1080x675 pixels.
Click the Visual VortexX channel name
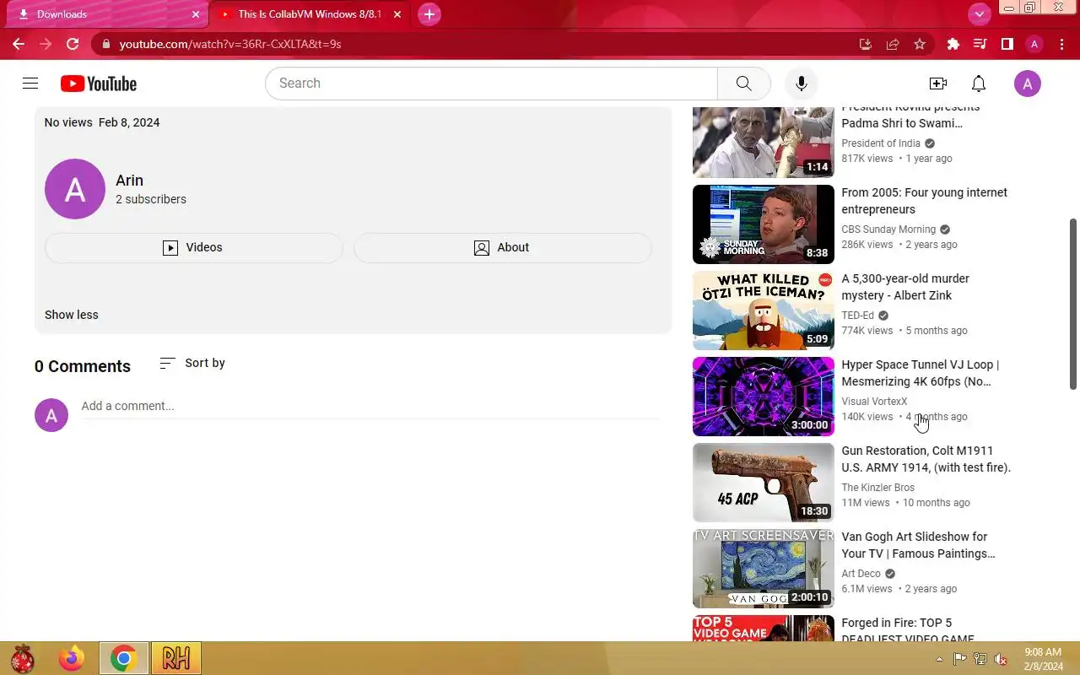[x=874, y=402]
